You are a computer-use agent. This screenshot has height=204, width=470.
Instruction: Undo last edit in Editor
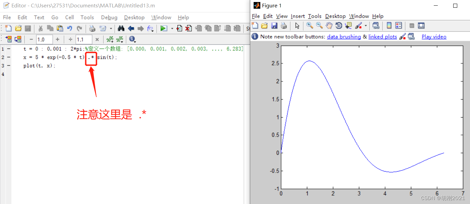click(70, 28)
